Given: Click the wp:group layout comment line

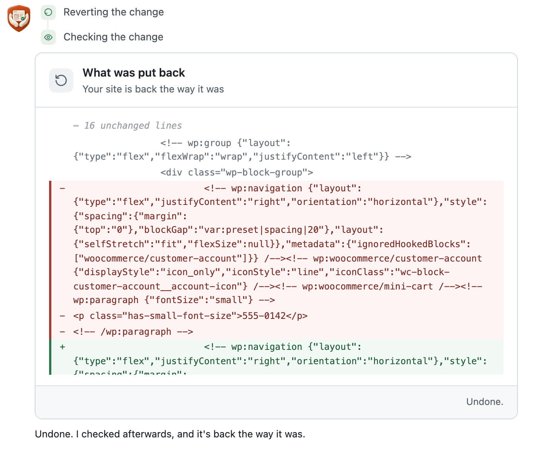Looking at the screenshot, I should click(x=276, y=150).
